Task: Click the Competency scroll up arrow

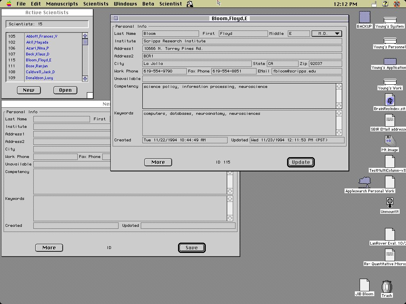Action: click(339, 87)
